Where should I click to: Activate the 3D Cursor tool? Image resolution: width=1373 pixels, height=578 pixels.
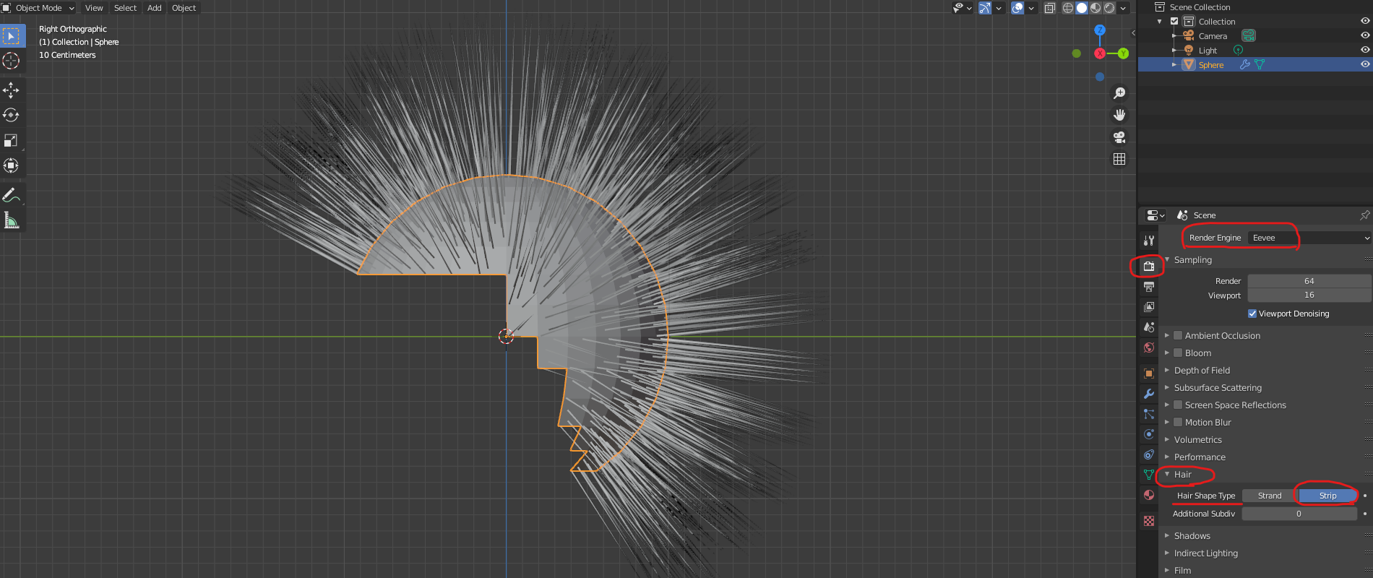12,61
